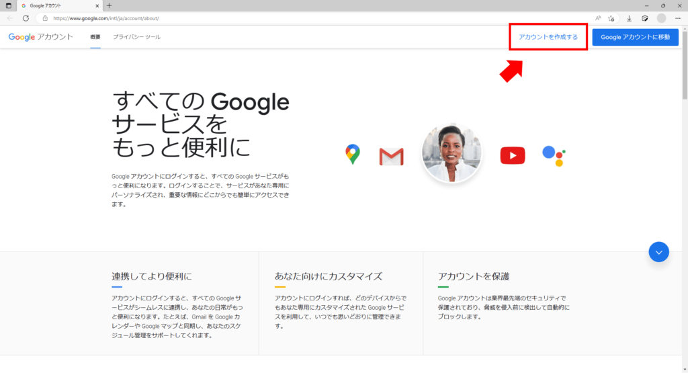Open the read aloud icon
This screenshot has width=688, height=373.
pos(597,18)
